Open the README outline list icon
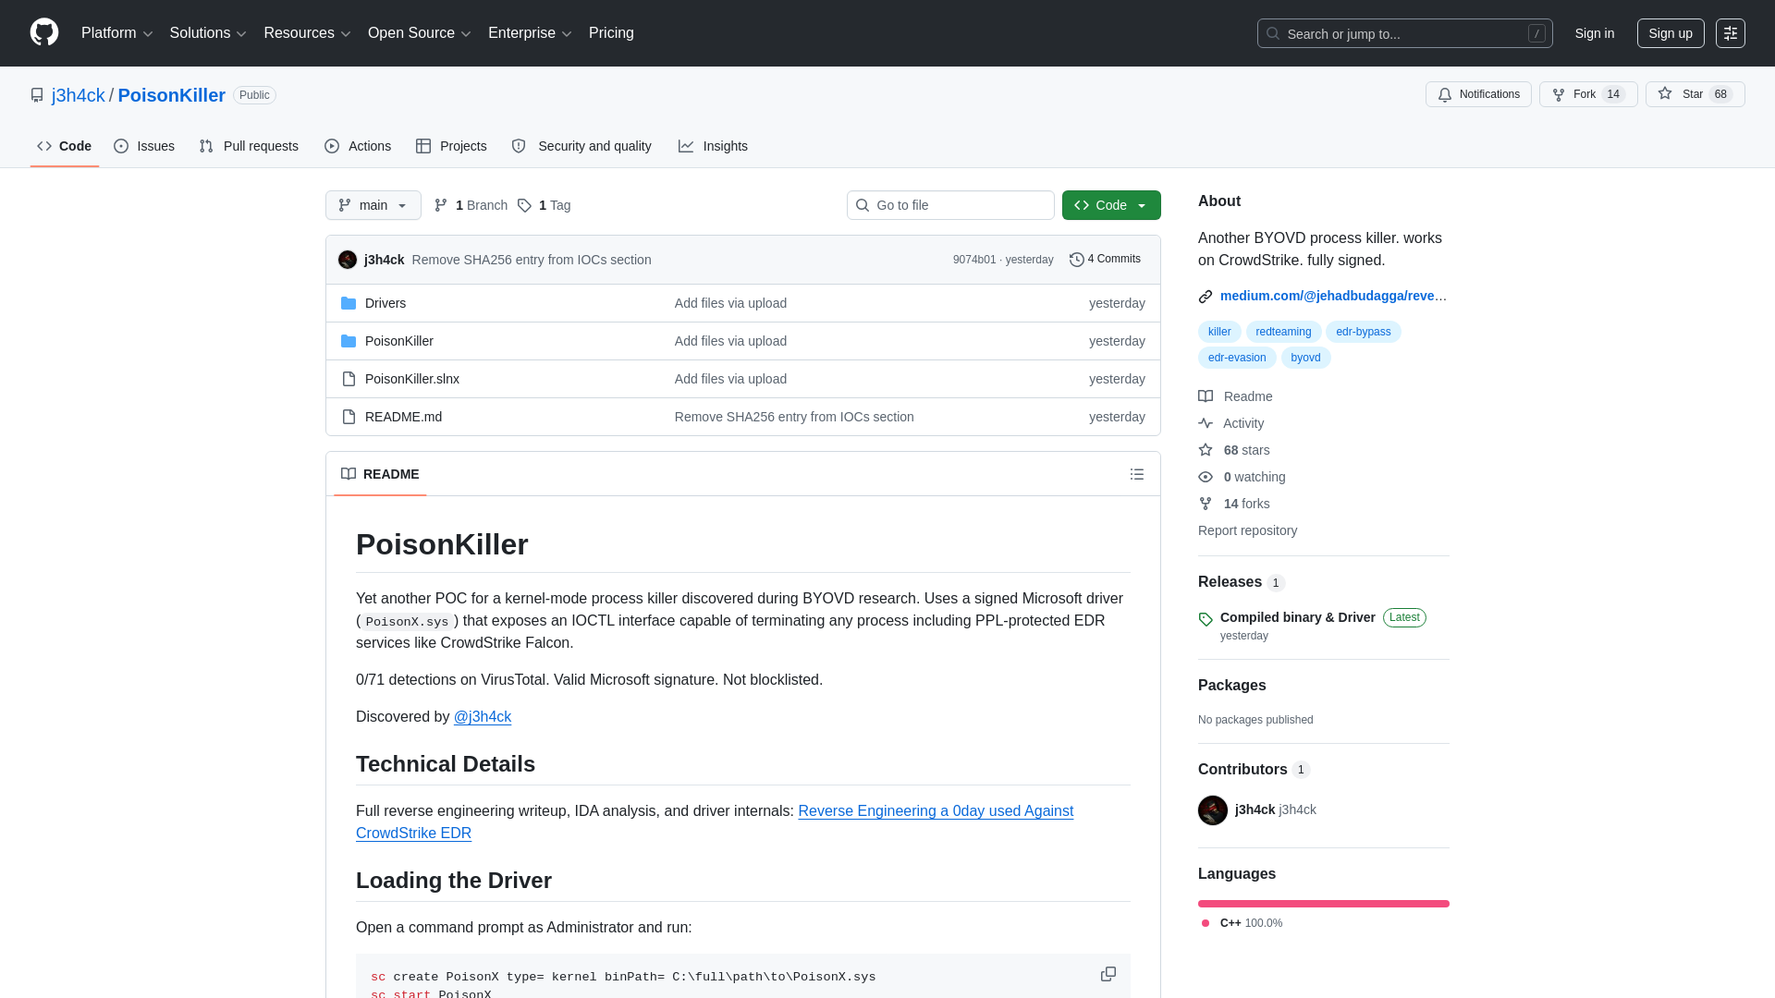Screen dimensions: 1775x998 pos(1137,474)
